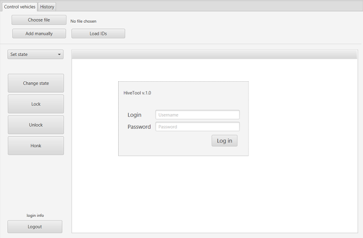Click the Logout button

tap(35, 226)
